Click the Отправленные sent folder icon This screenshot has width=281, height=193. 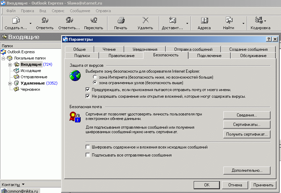(x=16, y=77)
